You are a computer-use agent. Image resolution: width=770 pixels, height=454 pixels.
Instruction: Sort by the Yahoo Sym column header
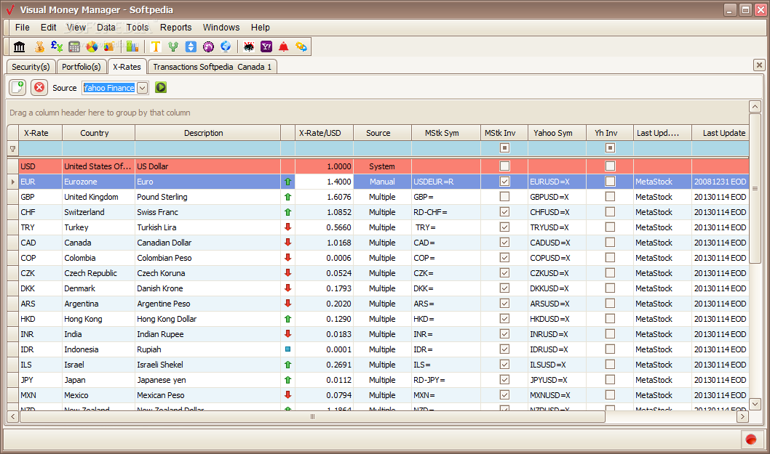point(557,133)
